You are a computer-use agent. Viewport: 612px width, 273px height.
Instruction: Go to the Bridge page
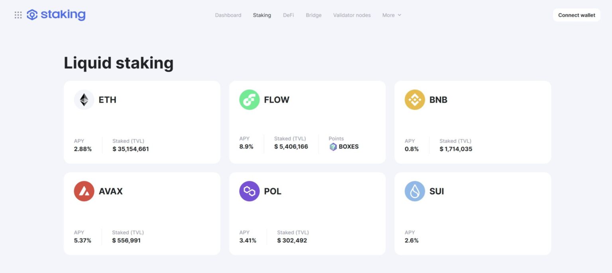(x=313, y=15)
